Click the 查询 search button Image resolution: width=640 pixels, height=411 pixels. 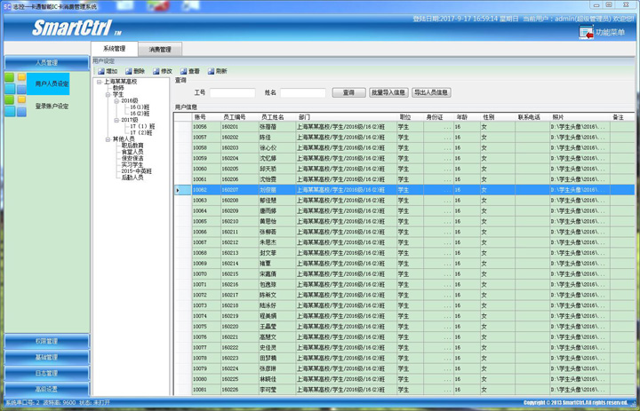coord(348,92)
